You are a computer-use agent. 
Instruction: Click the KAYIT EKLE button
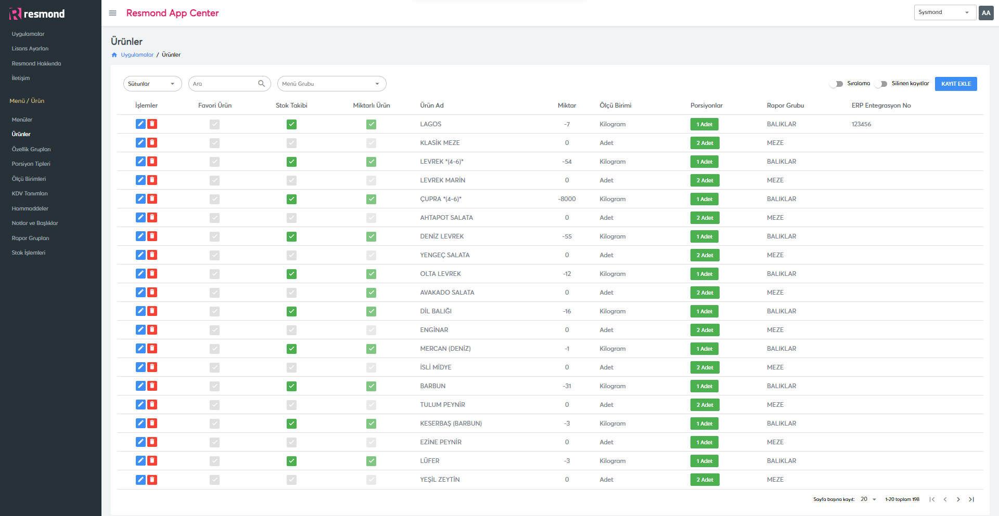point(955,84)
